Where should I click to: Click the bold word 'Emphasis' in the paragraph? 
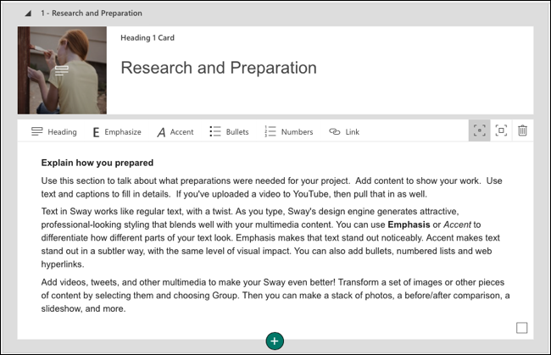point(409,225)
